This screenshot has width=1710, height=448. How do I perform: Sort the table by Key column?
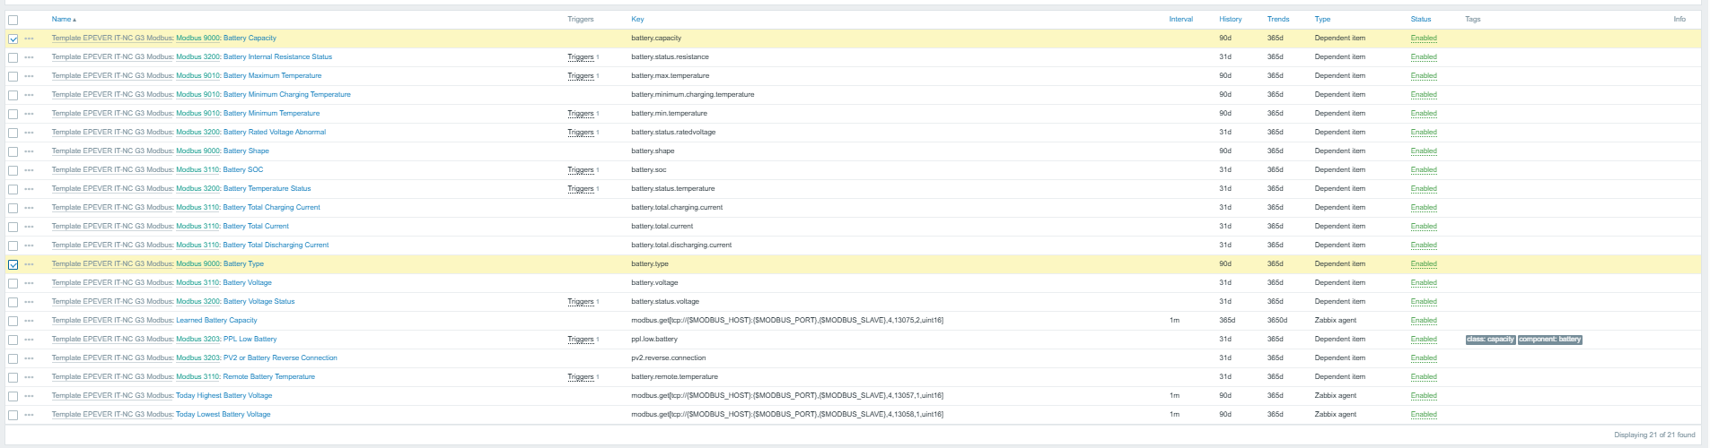click(637, 19)
